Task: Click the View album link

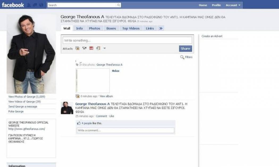Action: click(106, 96)
